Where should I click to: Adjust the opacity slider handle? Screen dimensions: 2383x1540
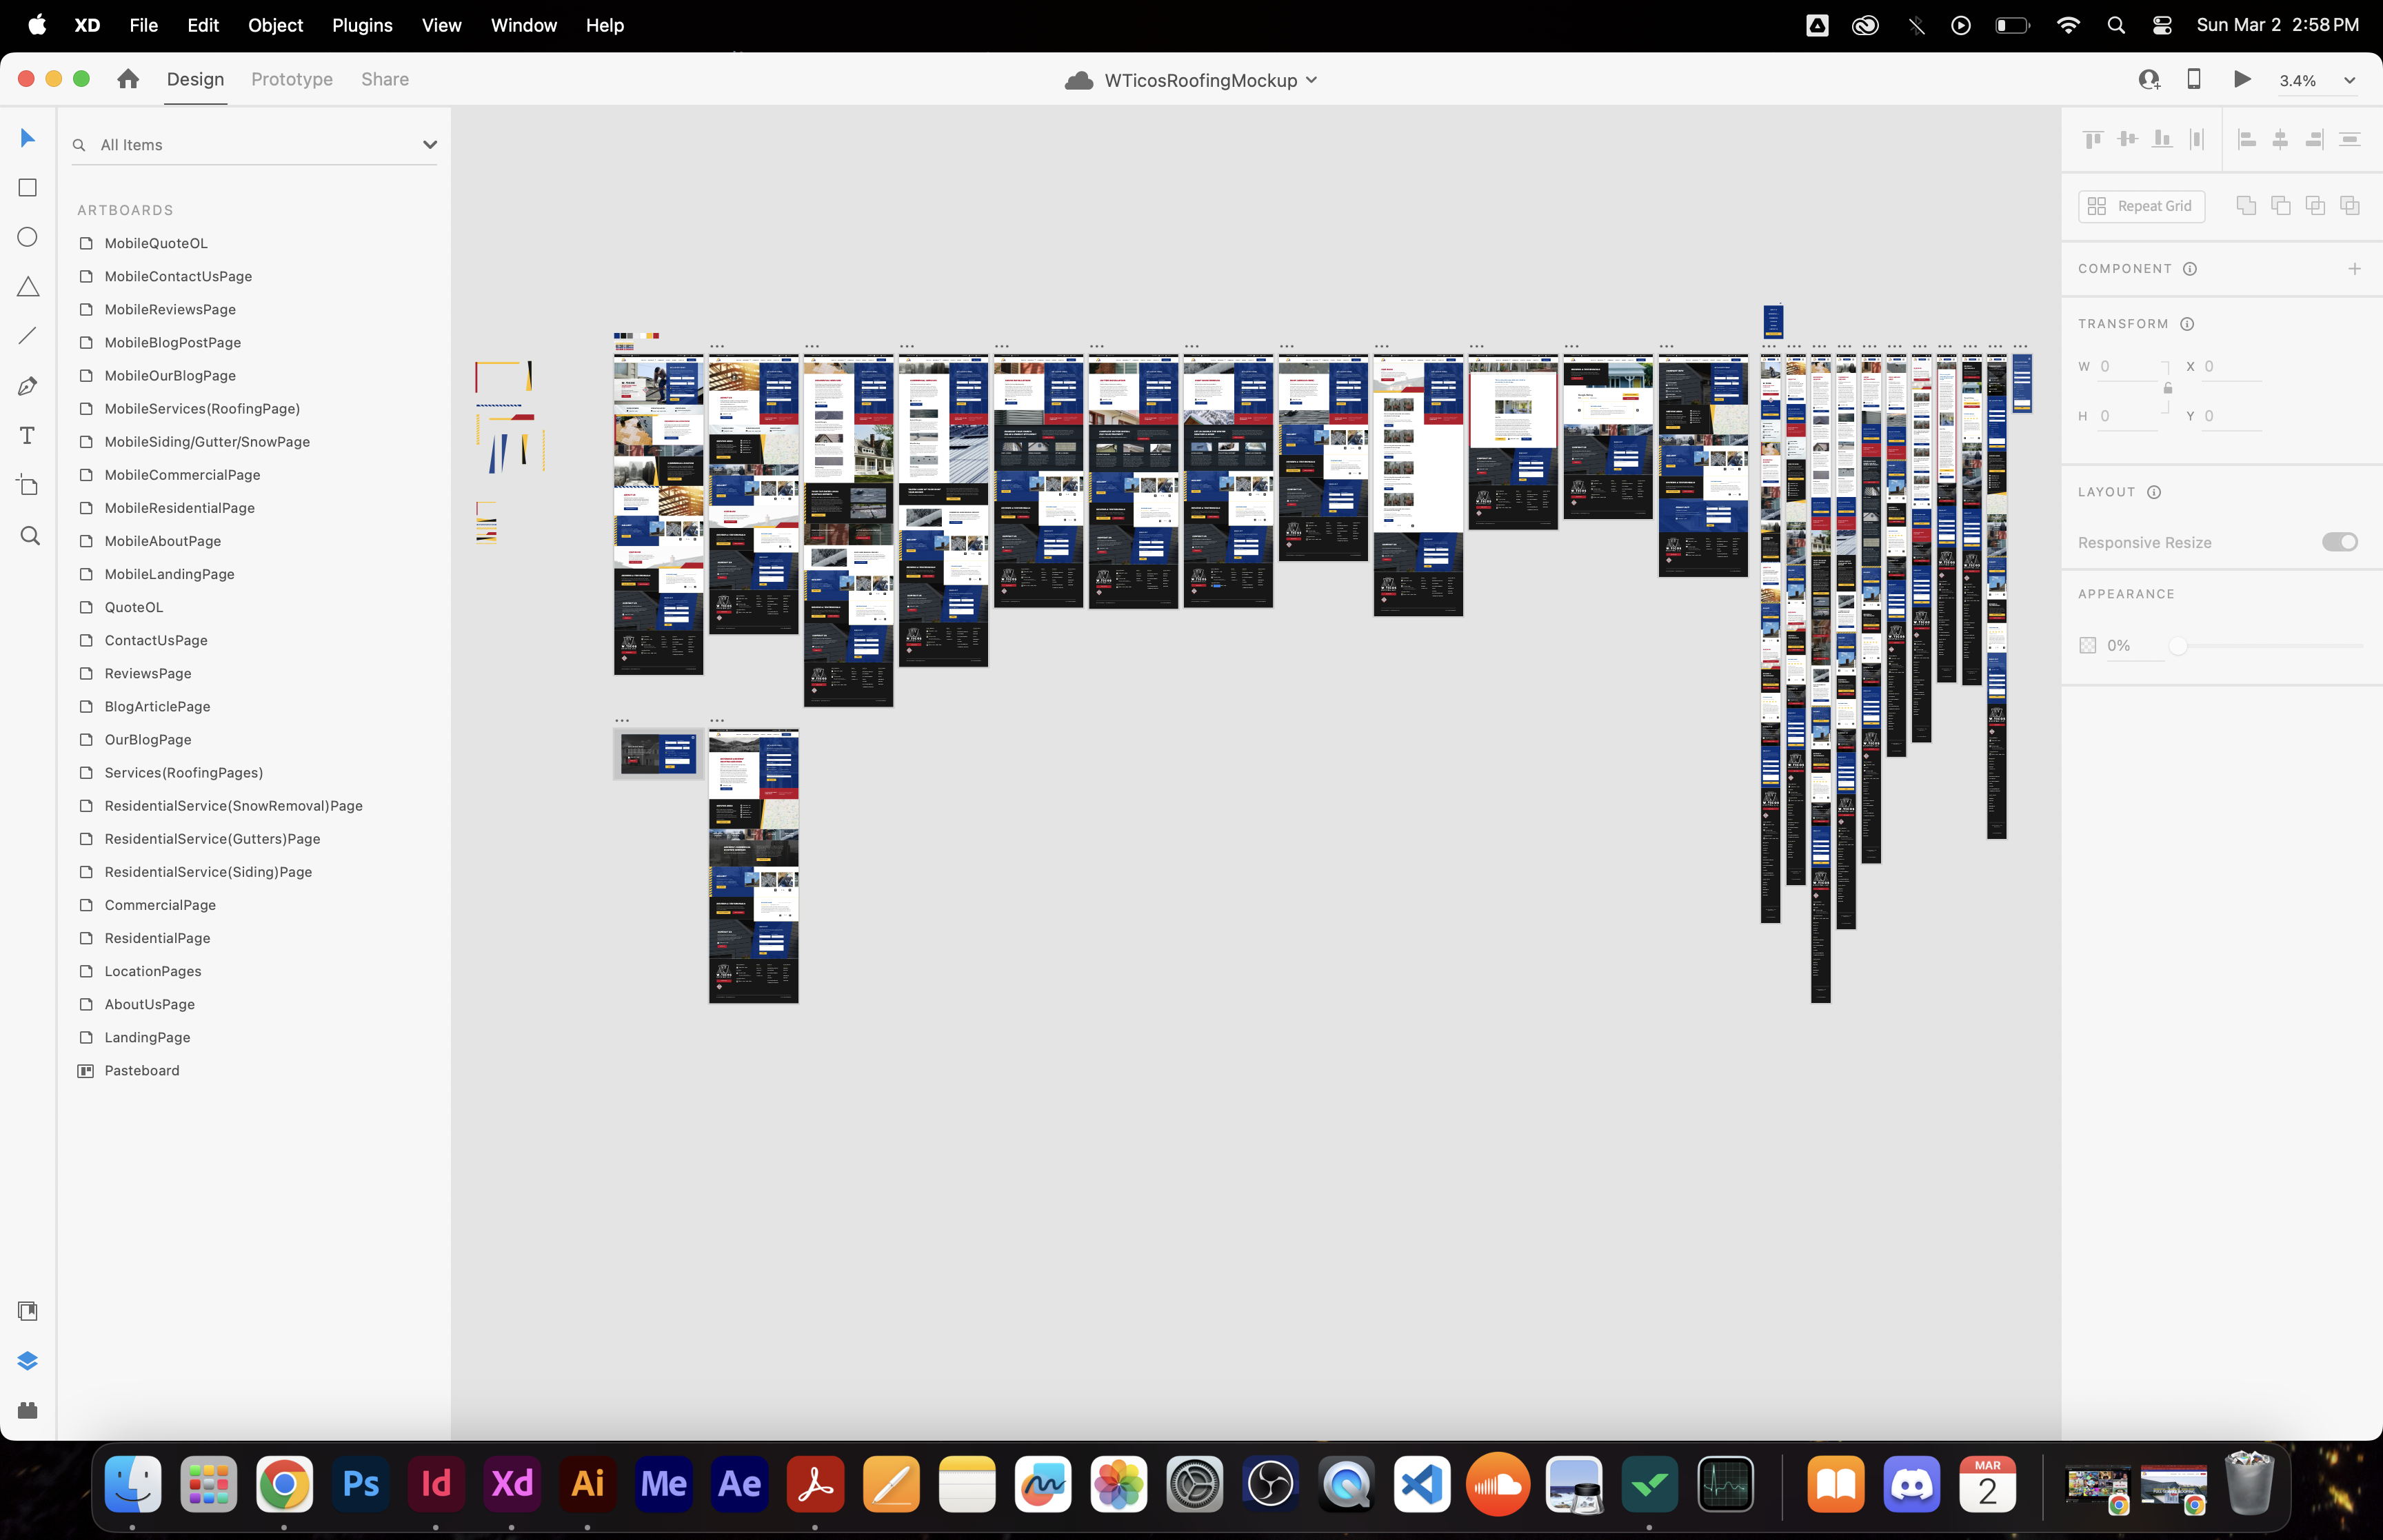click(2177, 646)
